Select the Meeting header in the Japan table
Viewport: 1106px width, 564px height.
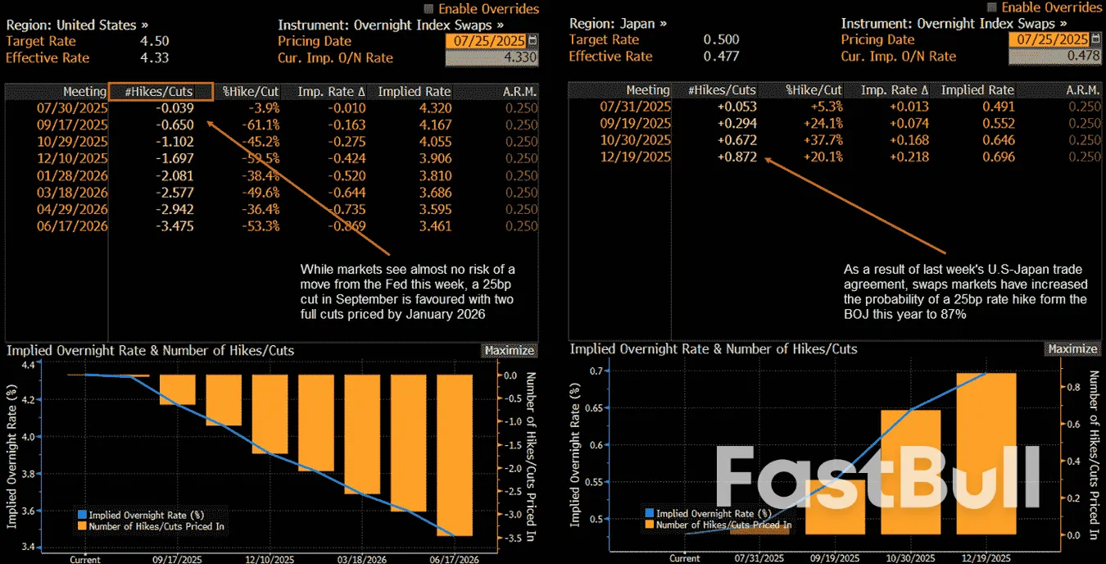click(x=648, y=90)
